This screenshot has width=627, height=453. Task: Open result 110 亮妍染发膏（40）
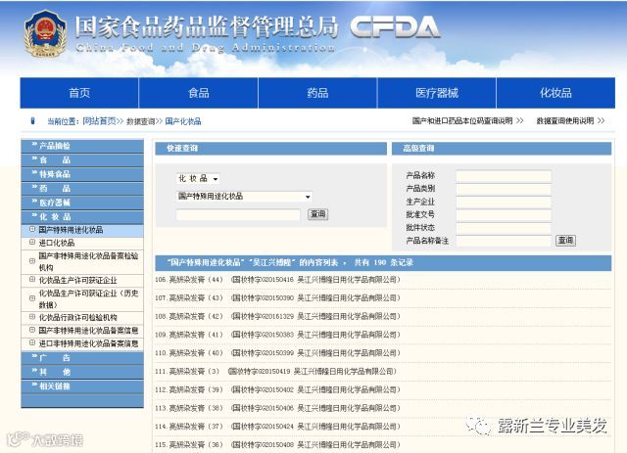coord(278,353)
